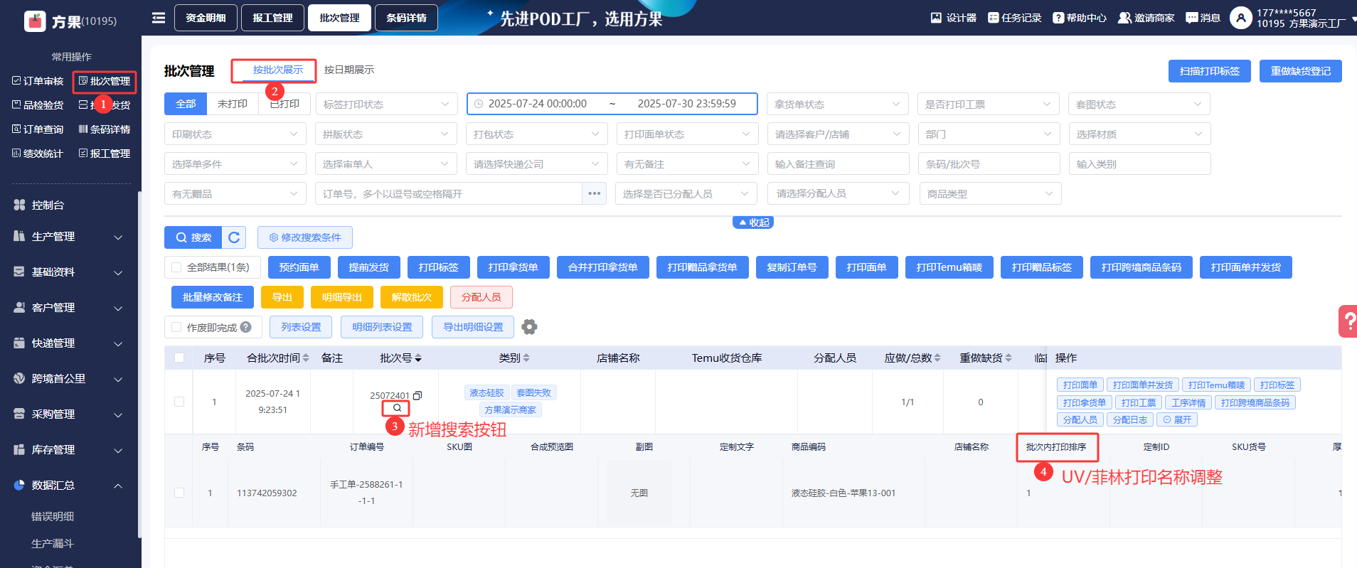Select the checkbox for batch row 1
This screenshot has width=1357, height=568.
click(179, 402)
